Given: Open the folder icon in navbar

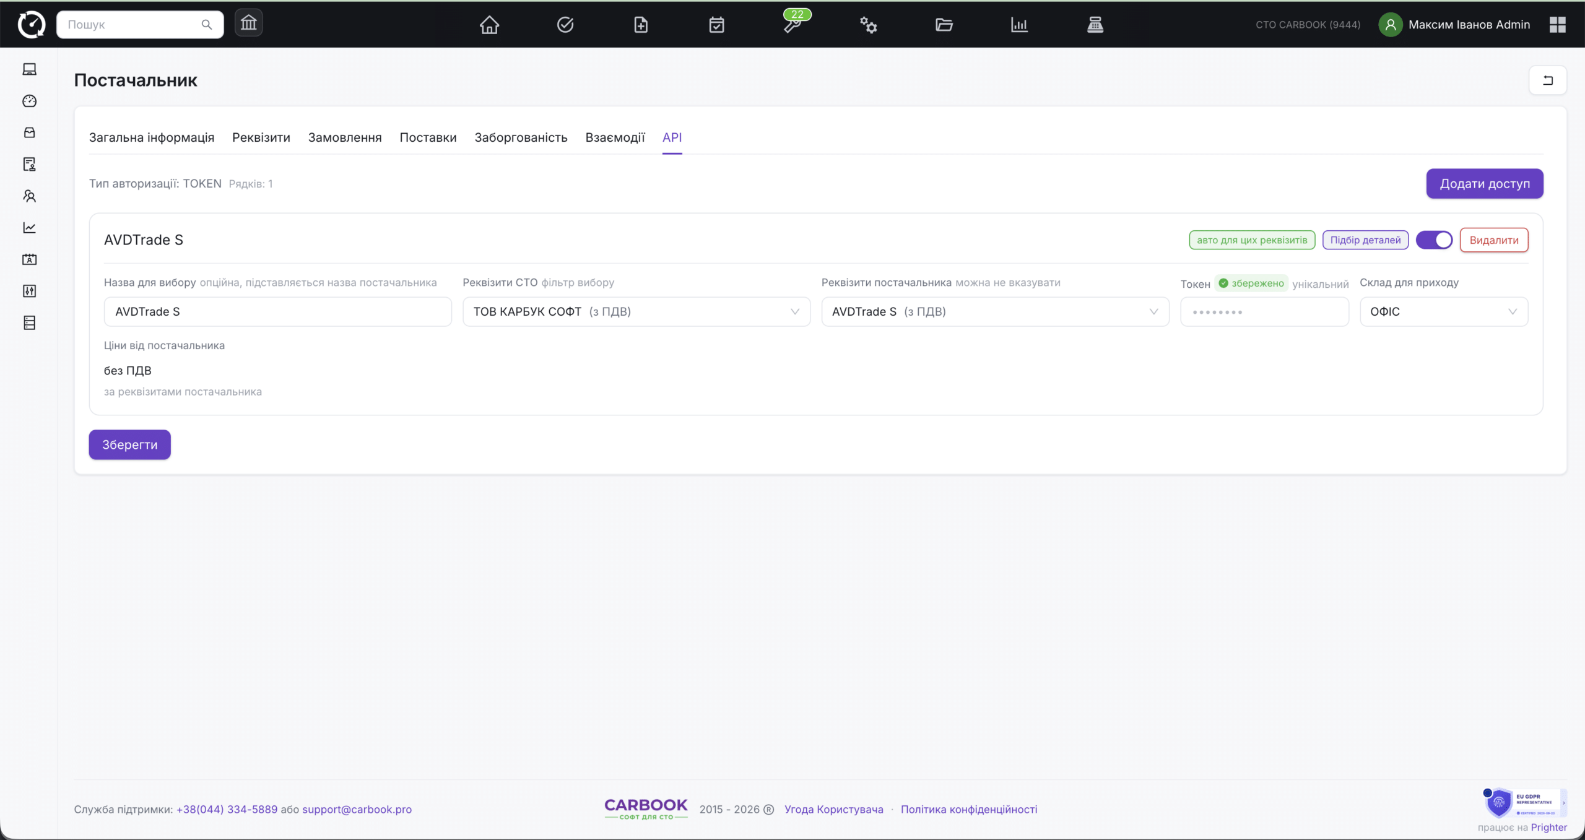Looking at the screenshot, I should (x=944, y=25).
